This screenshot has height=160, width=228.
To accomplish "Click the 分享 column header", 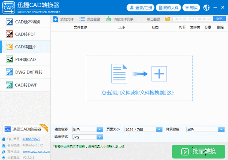I will 208,27.
